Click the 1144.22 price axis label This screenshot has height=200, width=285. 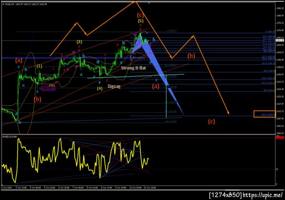(x=280, y=67)
